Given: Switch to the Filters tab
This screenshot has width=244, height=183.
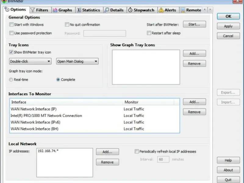Looking at the screenshot, I should [x=41, y=10].
